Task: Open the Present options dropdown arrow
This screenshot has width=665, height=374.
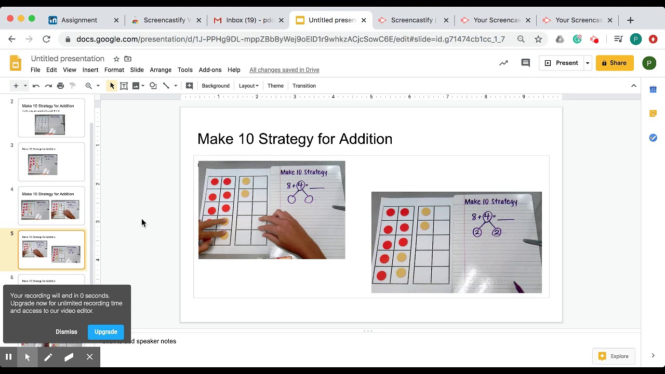Action: [588, 63]
